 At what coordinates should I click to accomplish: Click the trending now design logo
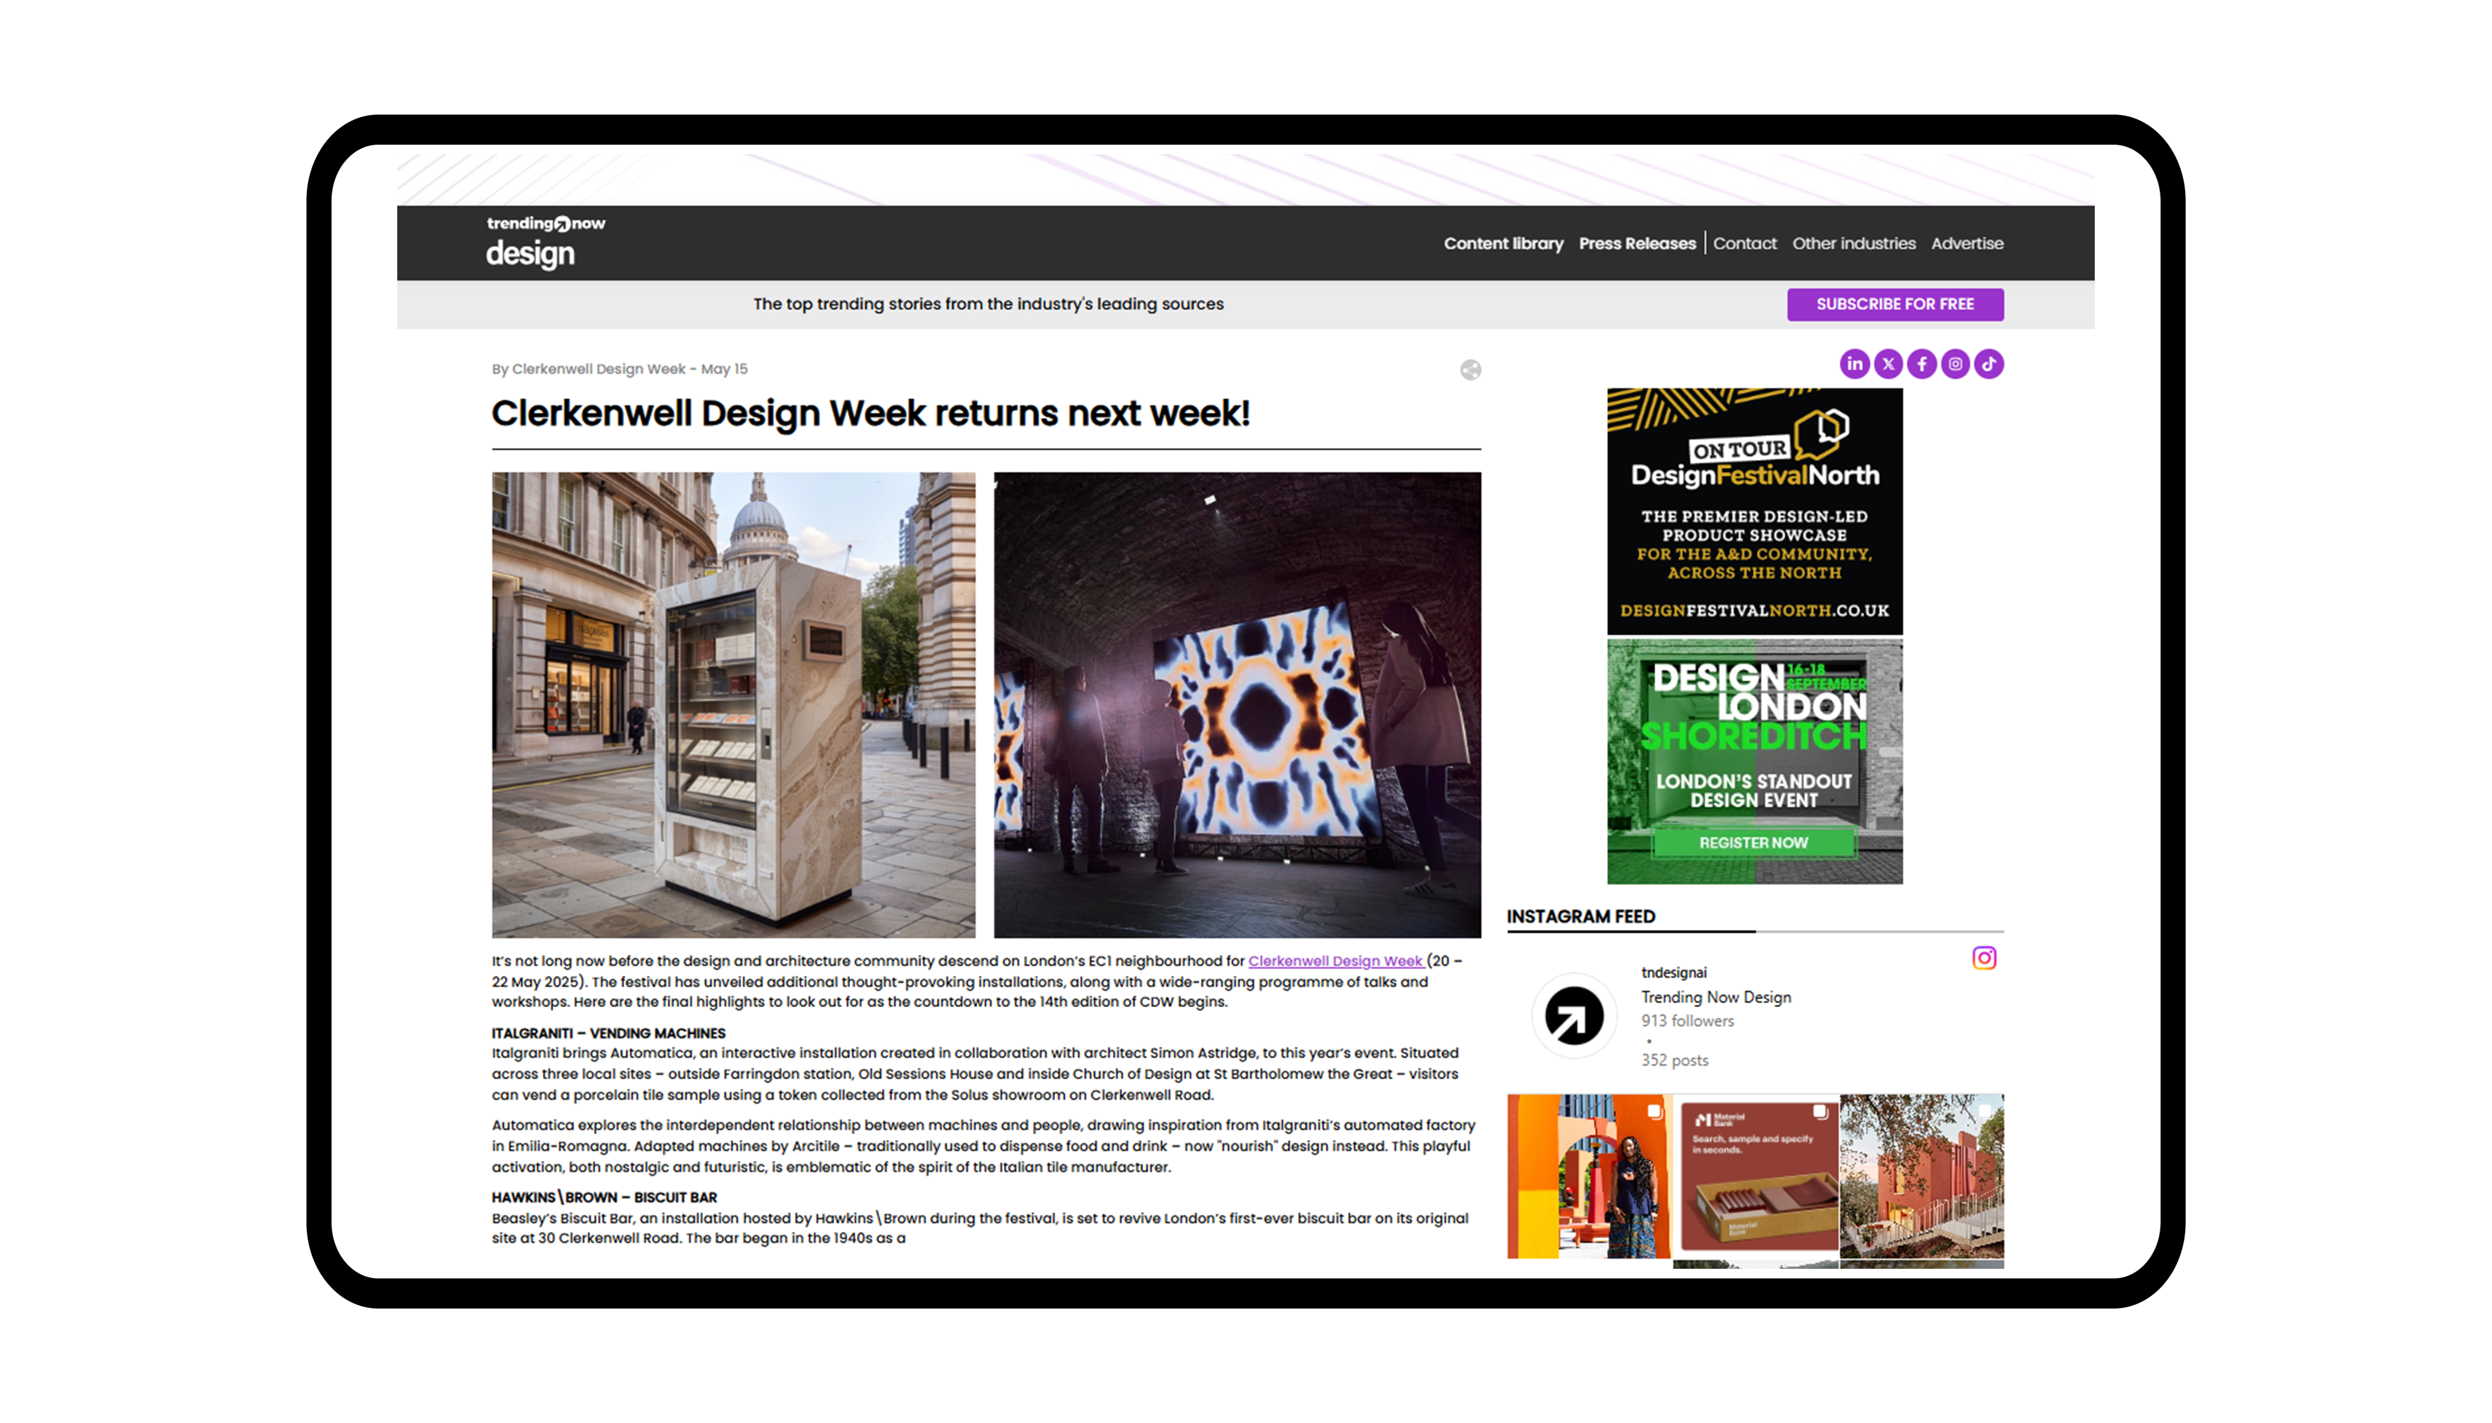pyautogui.click(x=546, y=242)
